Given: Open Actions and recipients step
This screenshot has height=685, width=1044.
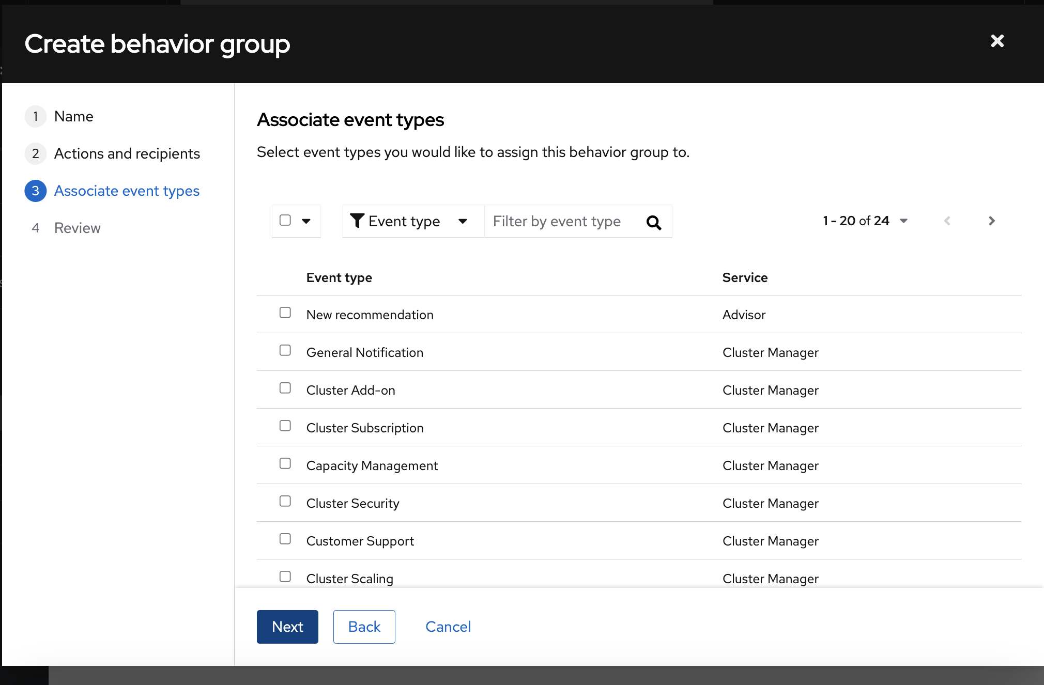Looking at the screenshot, I should click(127, 154).
